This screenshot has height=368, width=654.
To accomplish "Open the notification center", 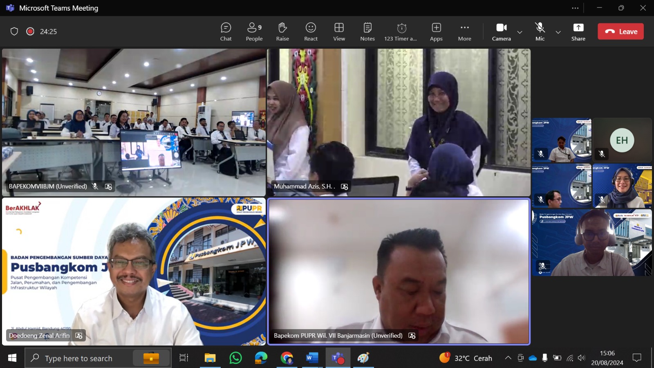I will point(637,358).
